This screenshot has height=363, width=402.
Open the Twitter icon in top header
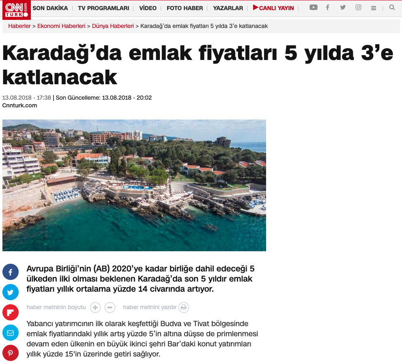(x=343, y=7)
